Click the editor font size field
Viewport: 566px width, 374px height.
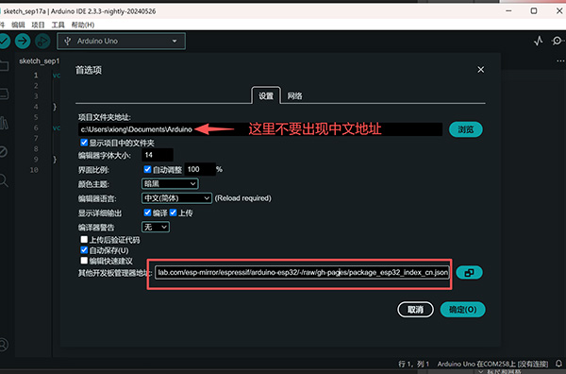pos(157,155)
